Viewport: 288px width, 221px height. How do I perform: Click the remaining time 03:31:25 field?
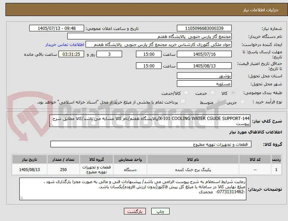[x=71, y=54]
